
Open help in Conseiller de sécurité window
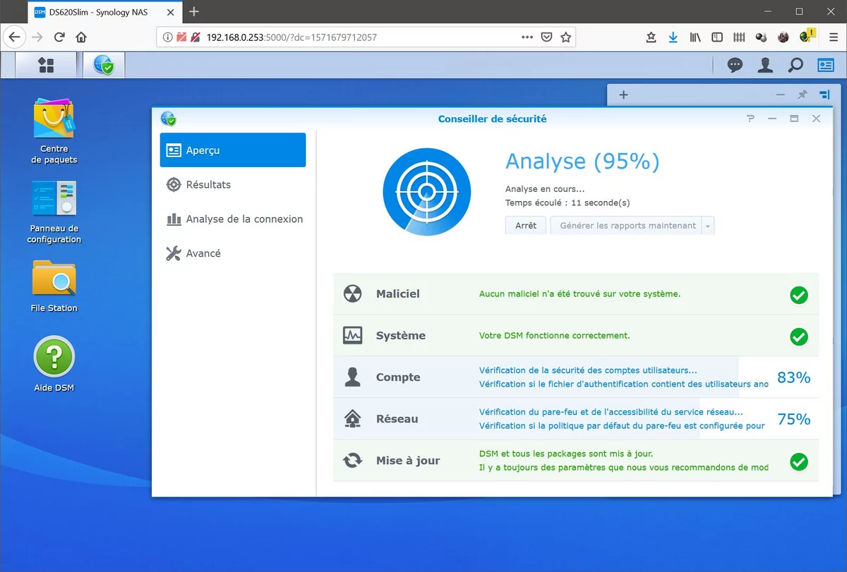[750, 118]
